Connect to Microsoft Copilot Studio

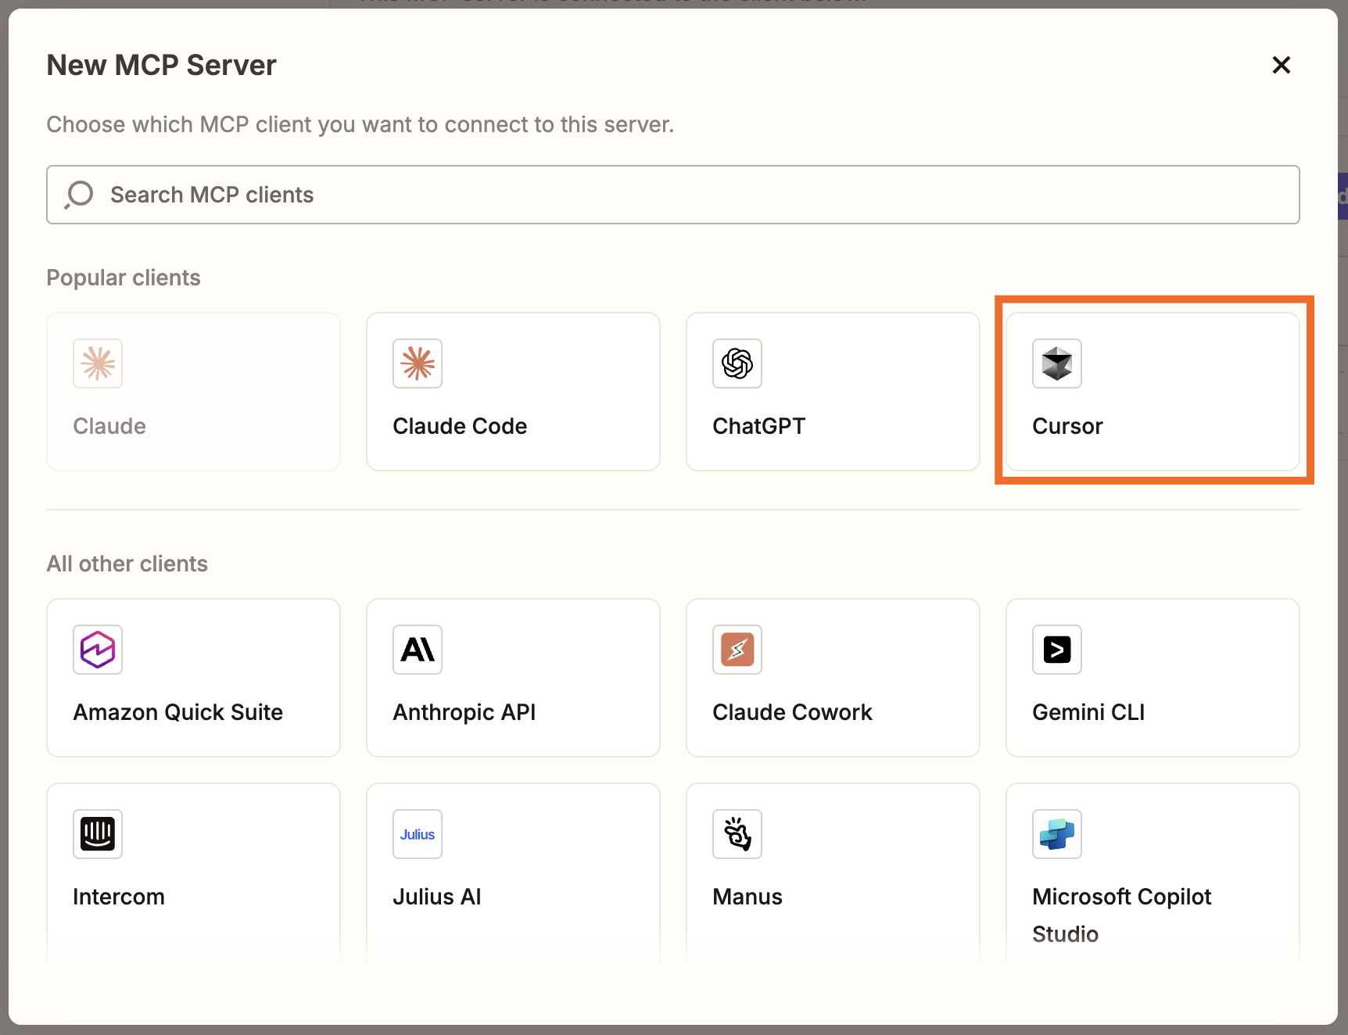1152,868
